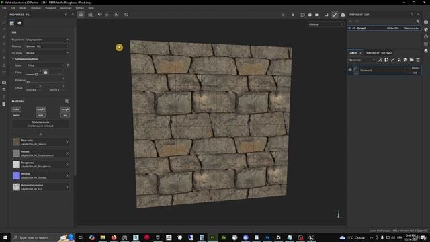Click the Windows Start button
The image size is (430, 242).
click(x=5, y=237)
